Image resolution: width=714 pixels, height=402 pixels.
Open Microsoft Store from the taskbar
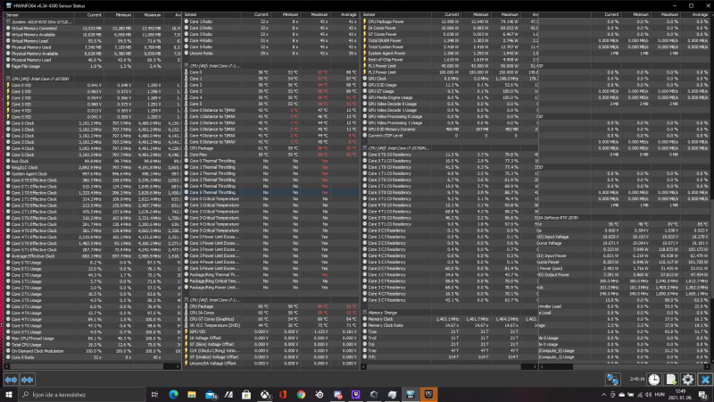[x=246, y=394]
